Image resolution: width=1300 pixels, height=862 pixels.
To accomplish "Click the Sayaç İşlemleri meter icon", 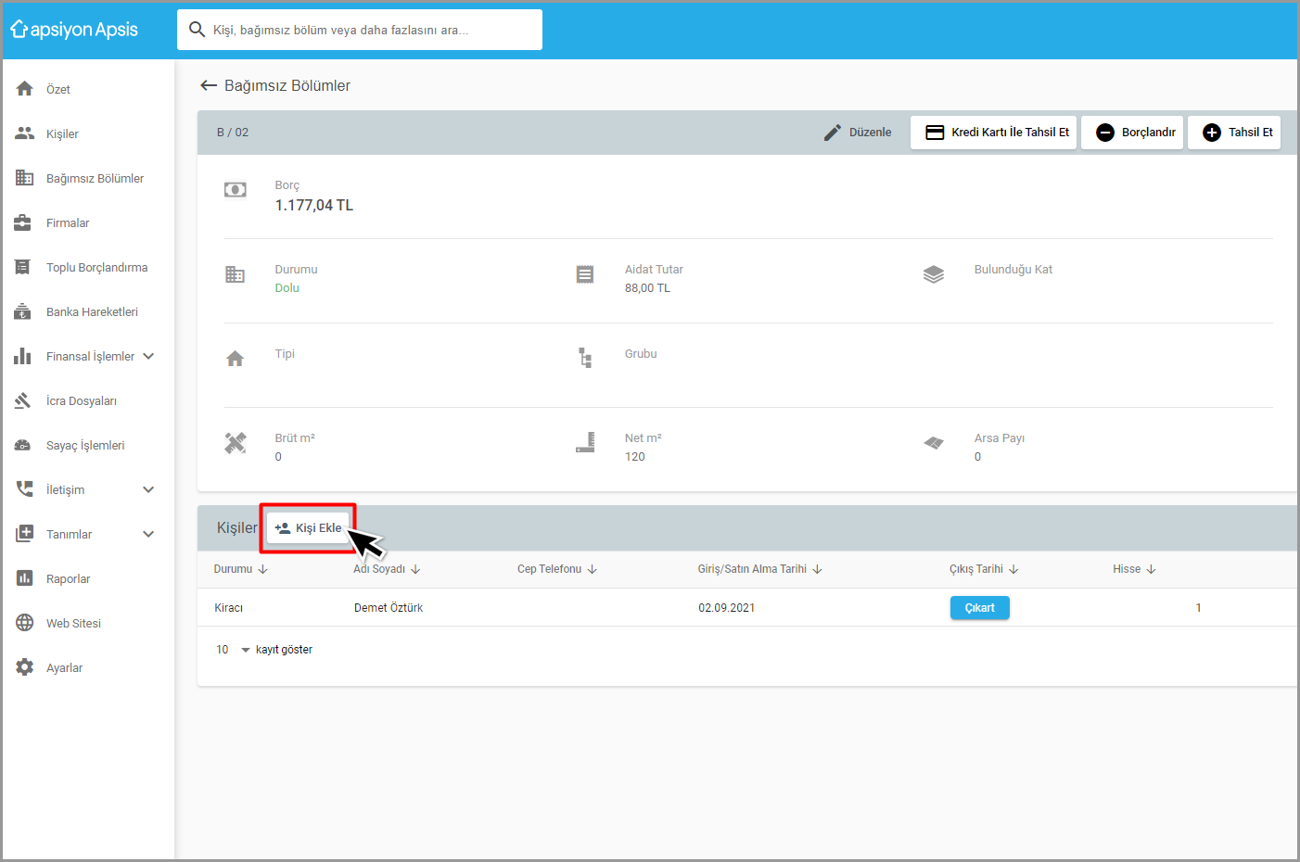I will 23,445.
